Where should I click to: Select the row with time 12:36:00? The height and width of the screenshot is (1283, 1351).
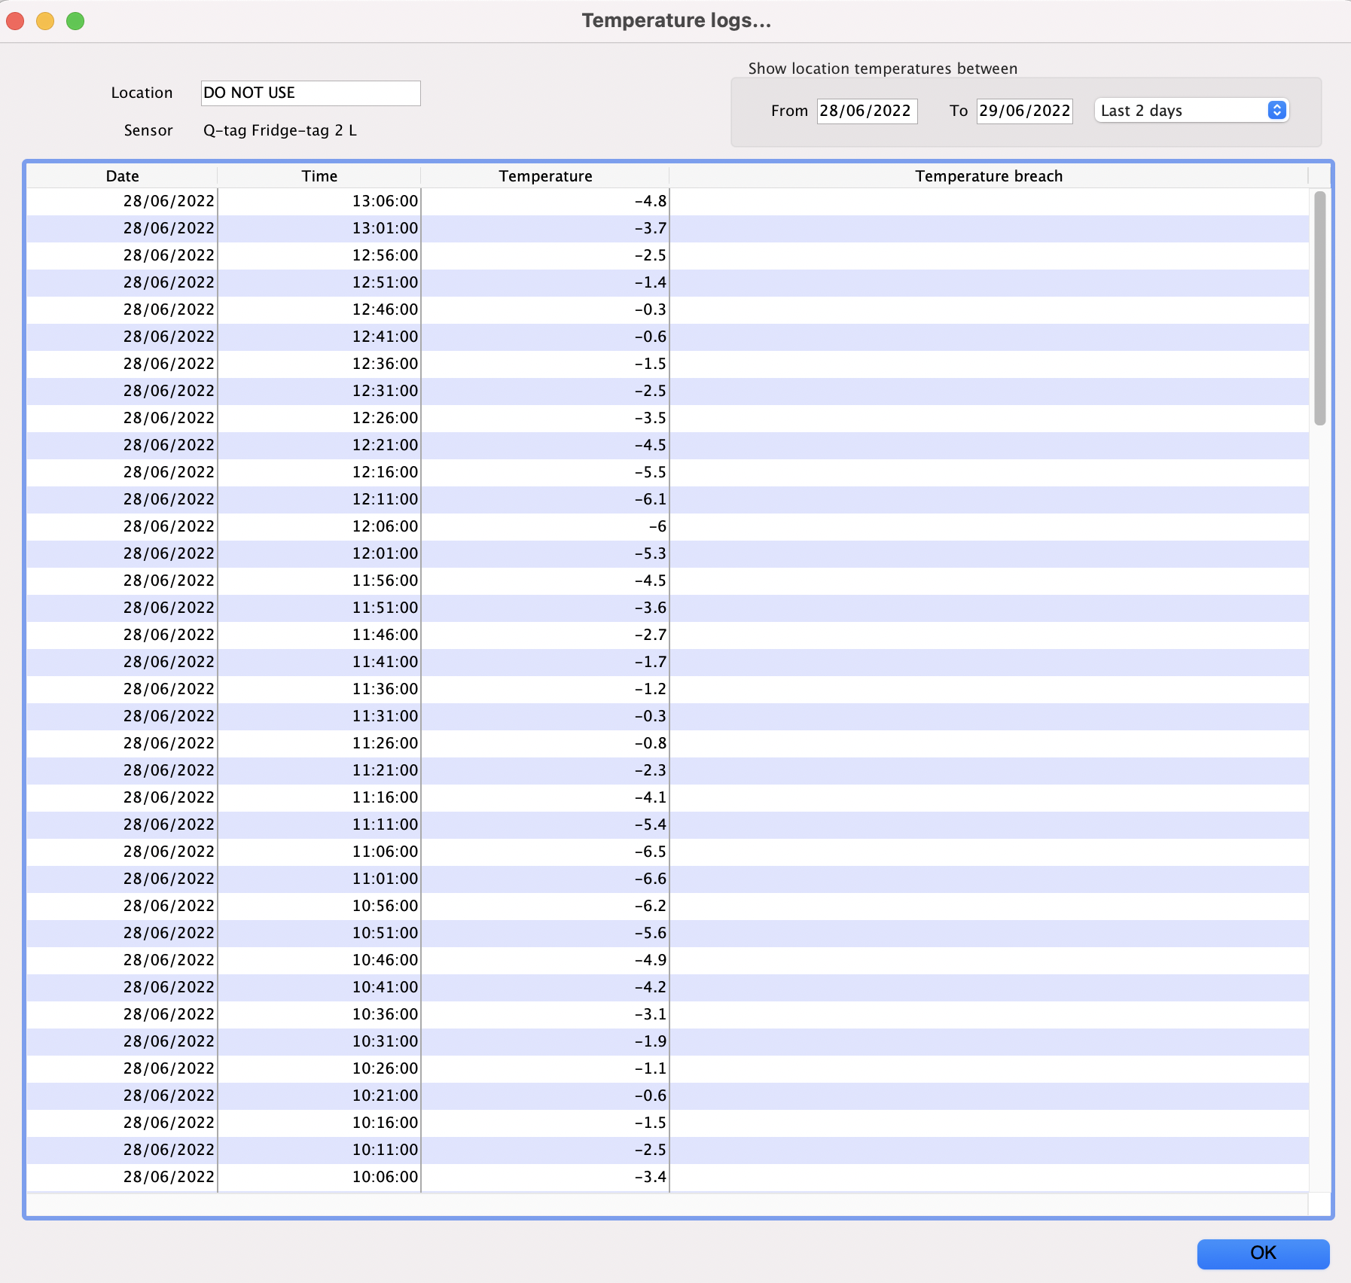(x=668, y=364)
